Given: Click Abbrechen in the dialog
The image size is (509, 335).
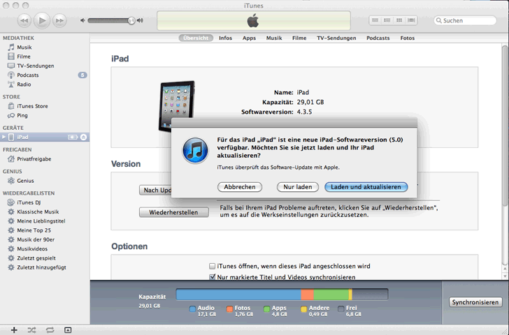Looking at the screenshot, I should click(x=240, y=187).
